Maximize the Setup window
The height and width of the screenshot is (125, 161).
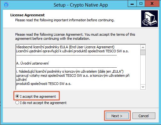tap(141, 4)
